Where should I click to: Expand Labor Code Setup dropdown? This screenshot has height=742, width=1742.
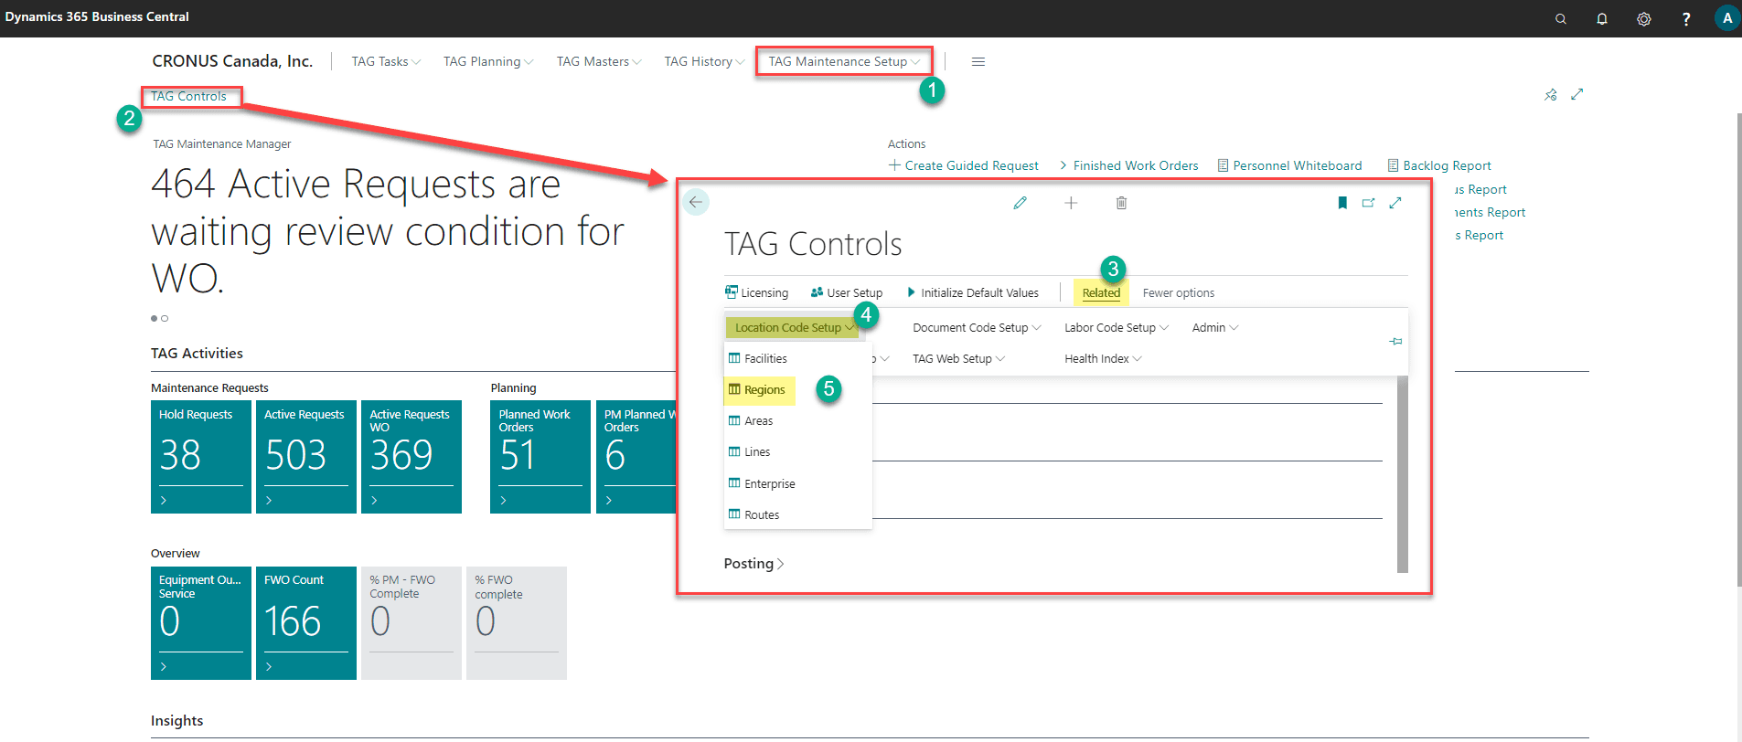(1117, 327)
